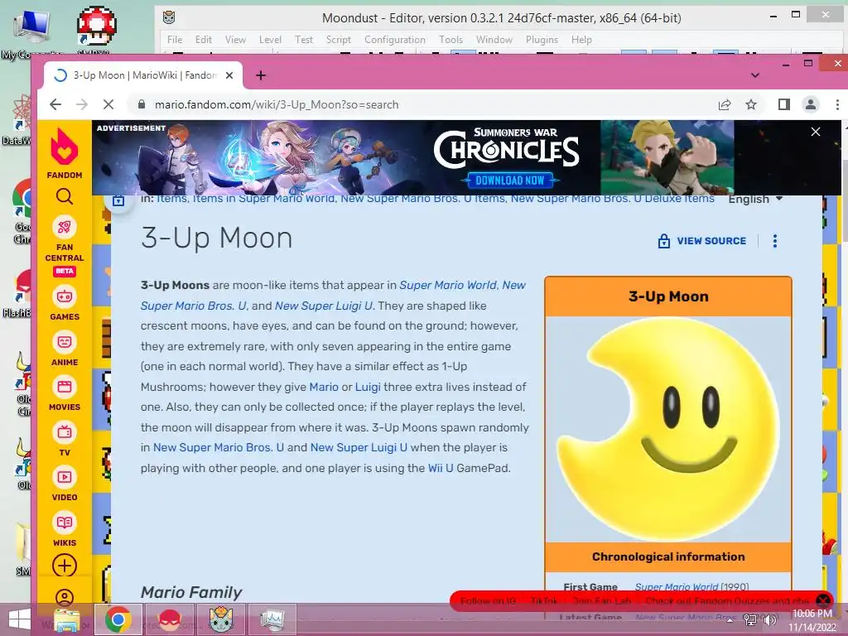Open the user profile icon in the Fandom sidebar
The height and width of the screenshot is (636, 848).
coord(65,598)
